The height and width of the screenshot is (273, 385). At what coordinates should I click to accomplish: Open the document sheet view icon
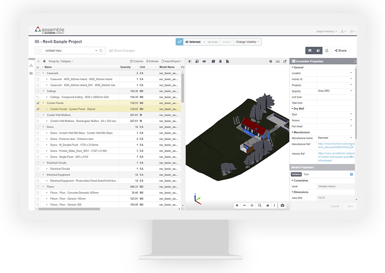(327, 50)
